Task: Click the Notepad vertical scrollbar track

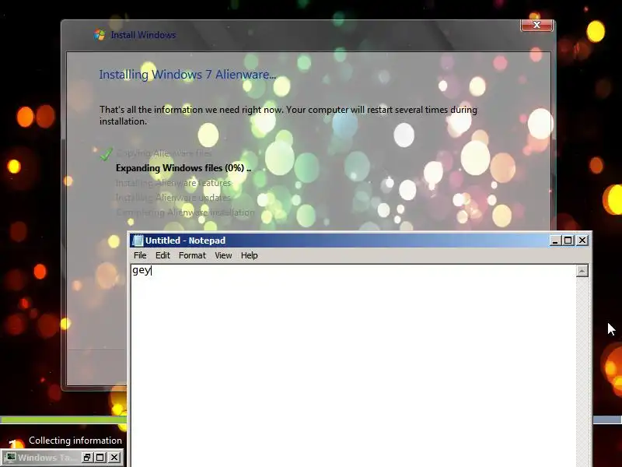Action: (582, 371)
